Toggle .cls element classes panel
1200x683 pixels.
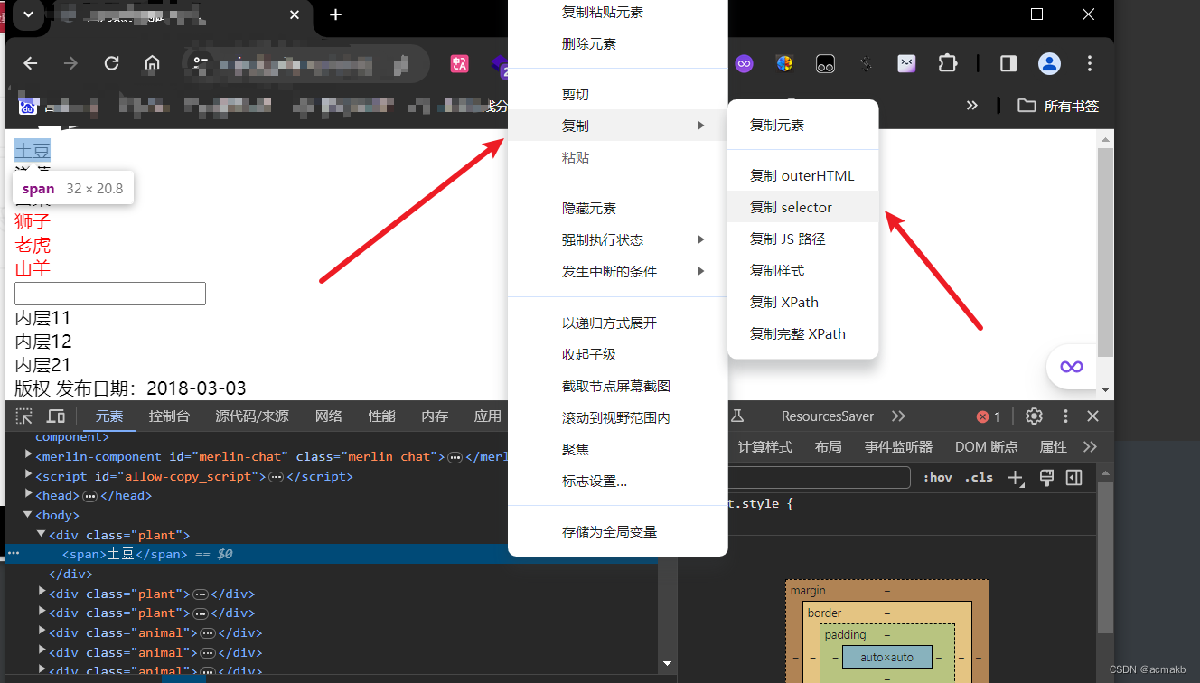pyautogui.click(x=979, y=478)
